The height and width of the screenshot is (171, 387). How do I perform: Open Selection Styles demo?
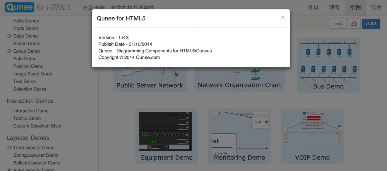[29, 89]
